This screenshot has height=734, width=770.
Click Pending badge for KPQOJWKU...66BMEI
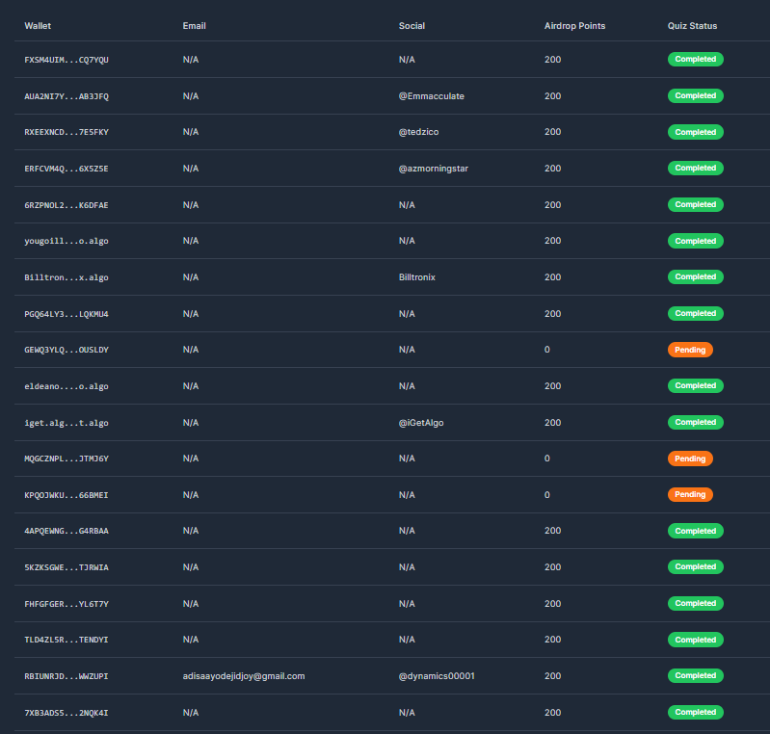(x=690, y=494)
